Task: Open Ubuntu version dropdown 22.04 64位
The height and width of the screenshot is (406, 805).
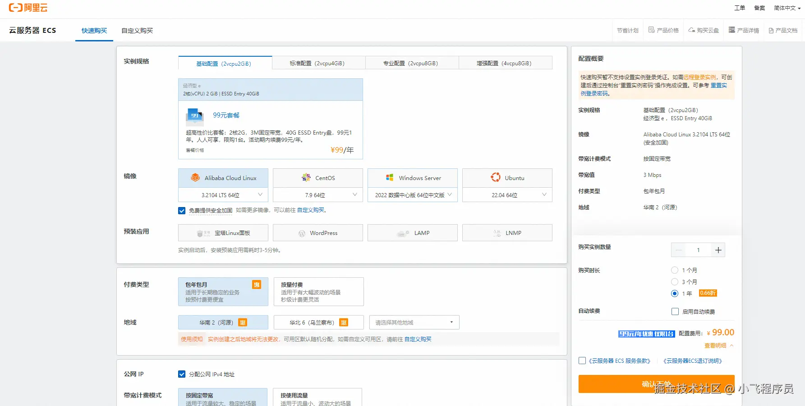Action: (507, 195)
